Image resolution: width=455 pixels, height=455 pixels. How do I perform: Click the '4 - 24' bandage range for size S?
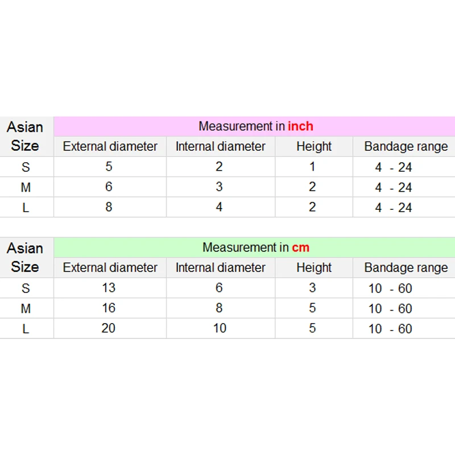pyautogui.click(x=393, y=167)
